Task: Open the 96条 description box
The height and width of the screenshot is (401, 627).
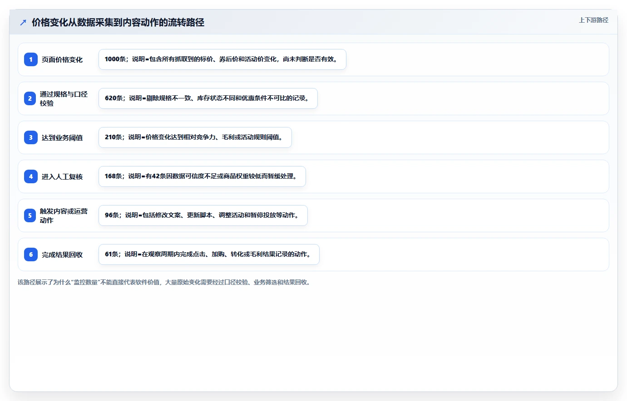Action: click(x=203, y=215)
